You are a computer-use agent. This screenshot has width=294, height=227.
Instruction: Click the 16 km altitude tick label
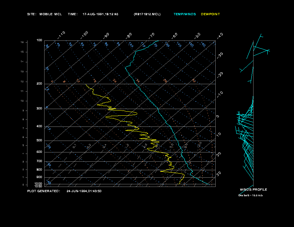[x=22, y=42]
